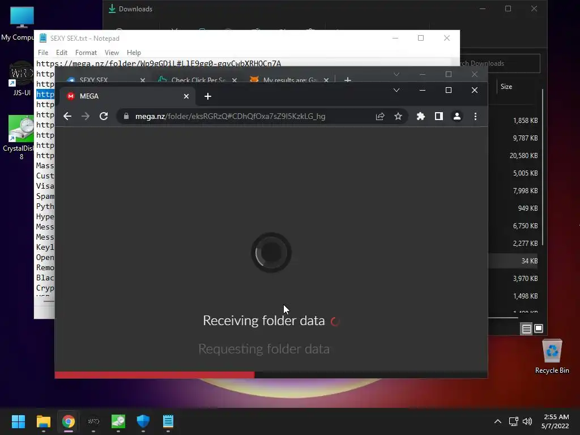Open the tab search chevron in front Chrome
Screen dimensions: 580x435
(x=396, y=90)
